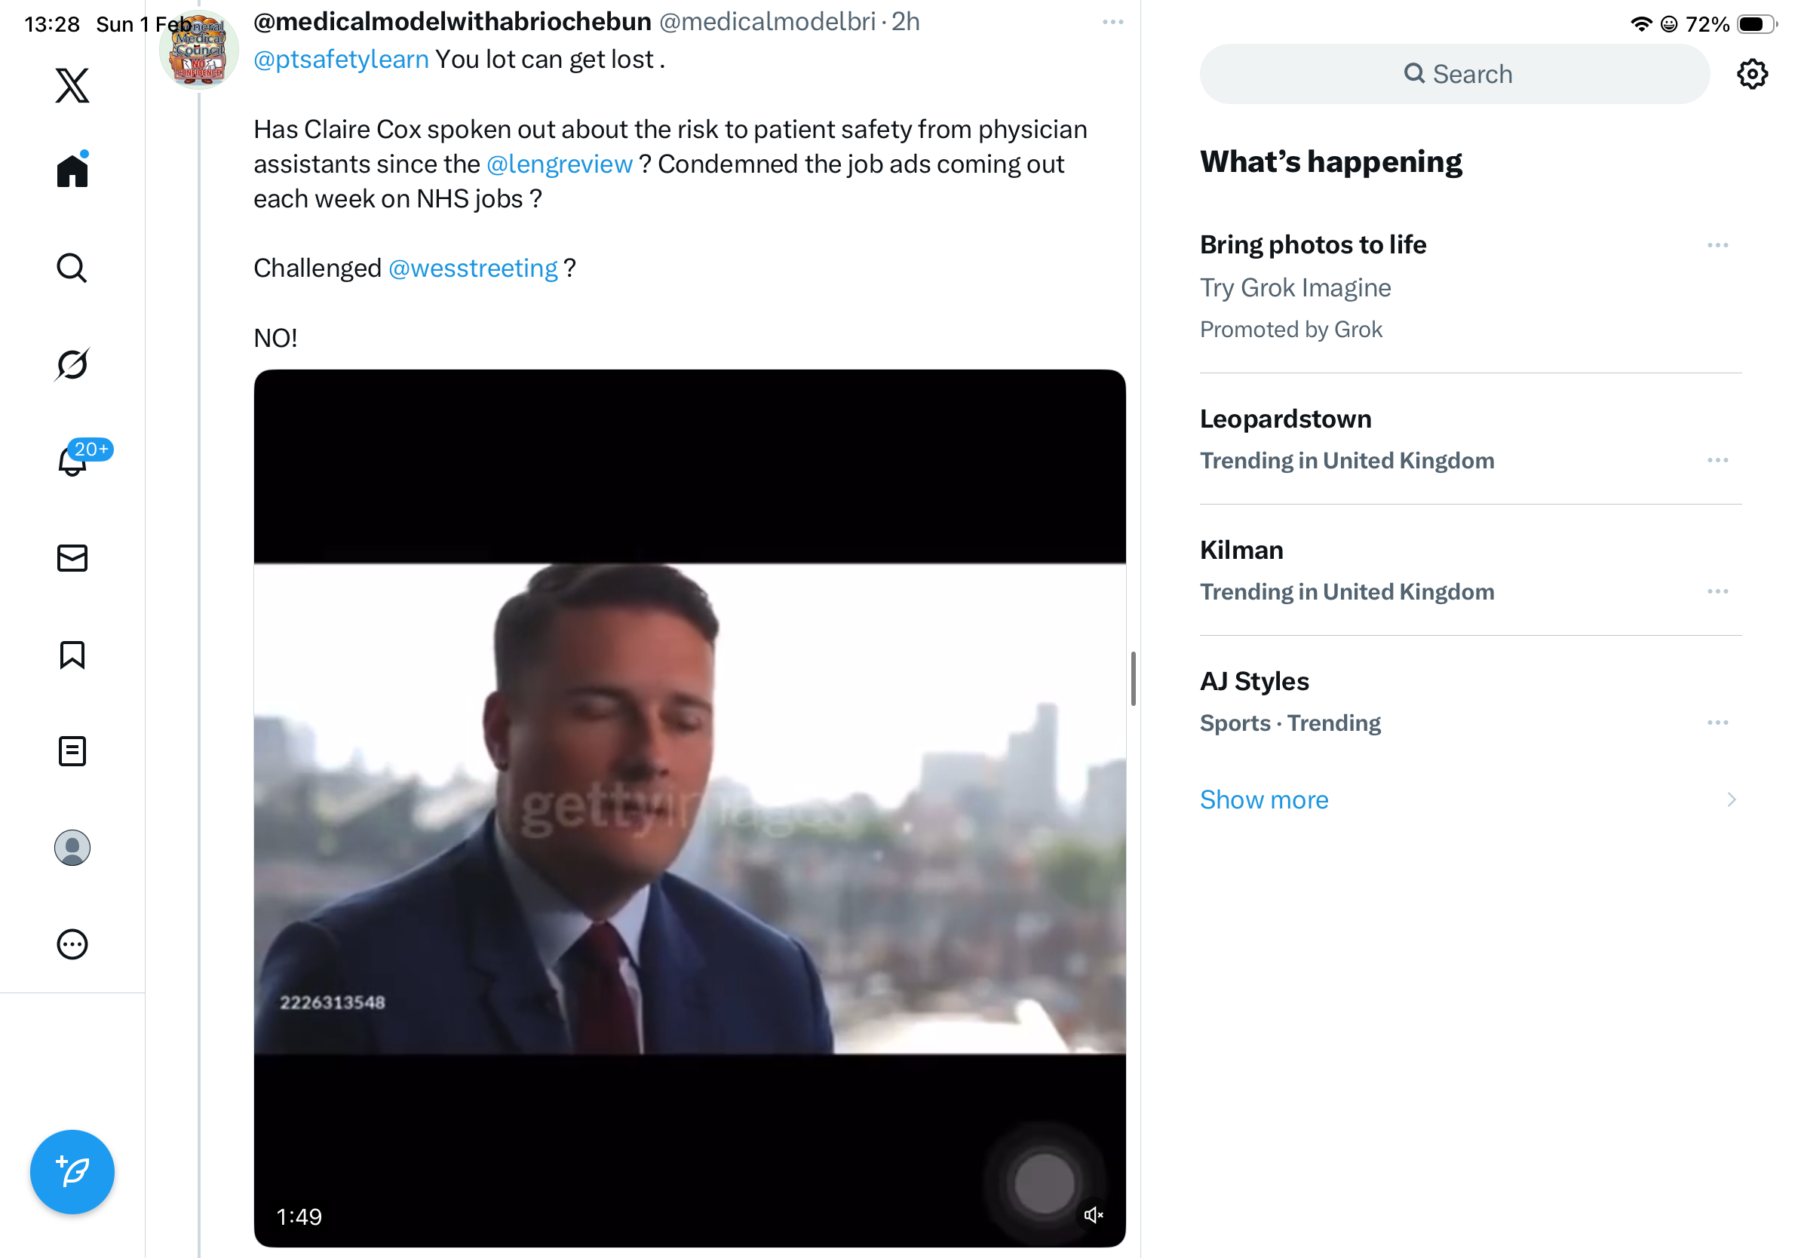This screenshot has height=1258, width=1801.
Task: Unmute the video with speaker icon
Action: 1093,1216
